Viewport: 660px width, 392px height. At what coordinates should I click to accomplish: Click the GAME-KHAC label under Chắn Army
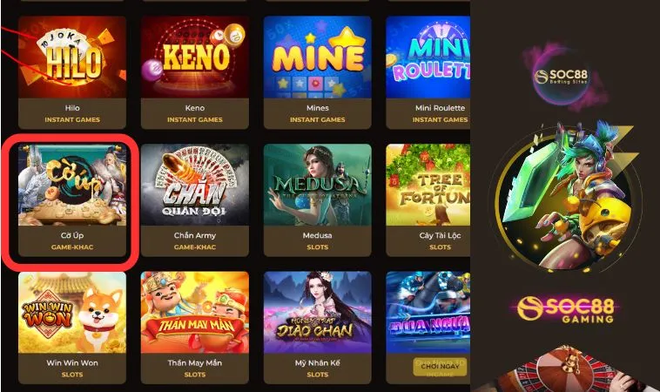(x=195, y=247)
